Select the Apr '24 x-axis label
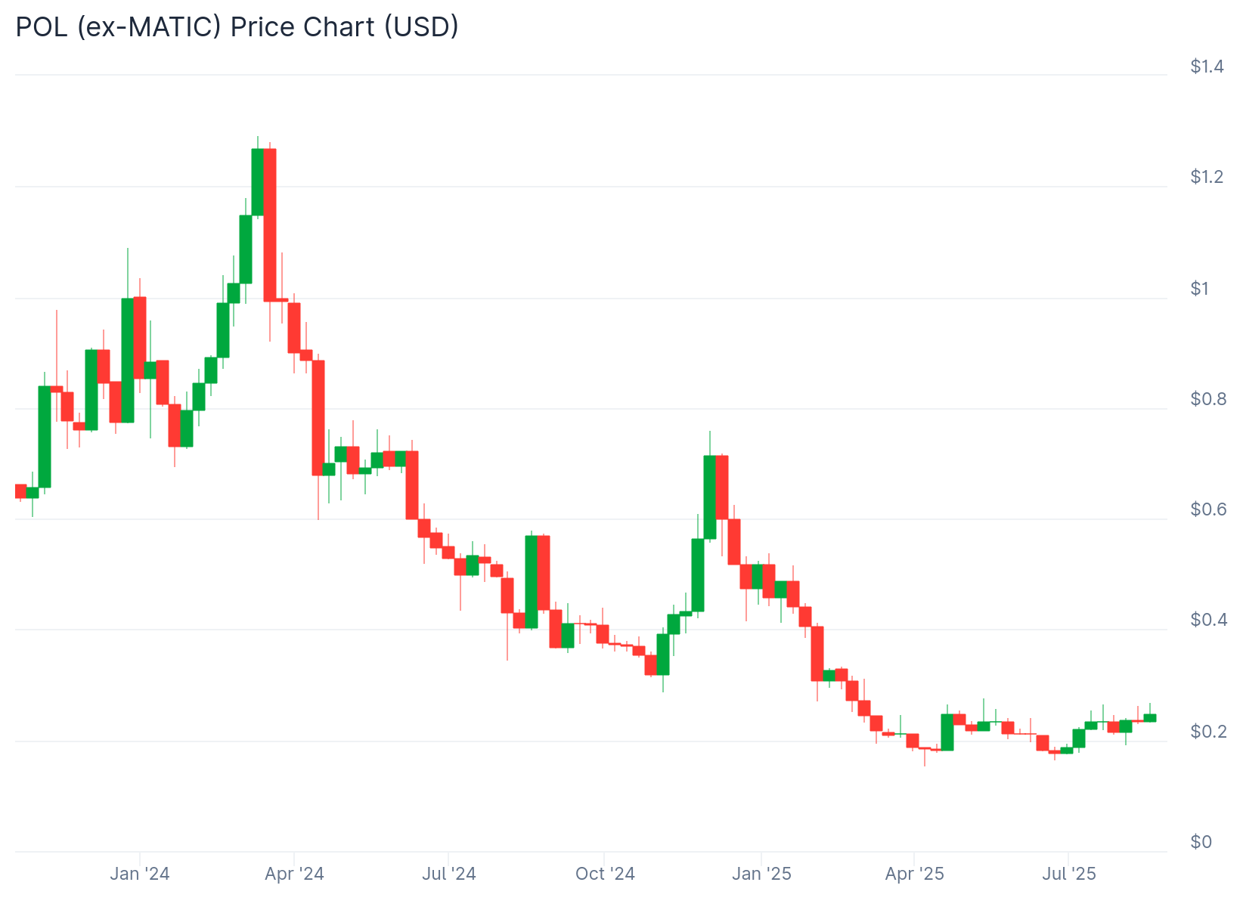The image size is (1243, 907). 294,874
